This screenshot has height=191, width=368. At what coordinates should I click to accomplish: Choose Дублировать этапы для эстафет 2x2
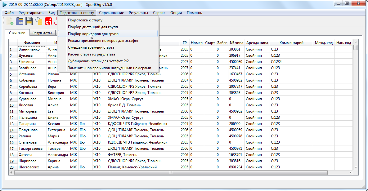(108, 61)
